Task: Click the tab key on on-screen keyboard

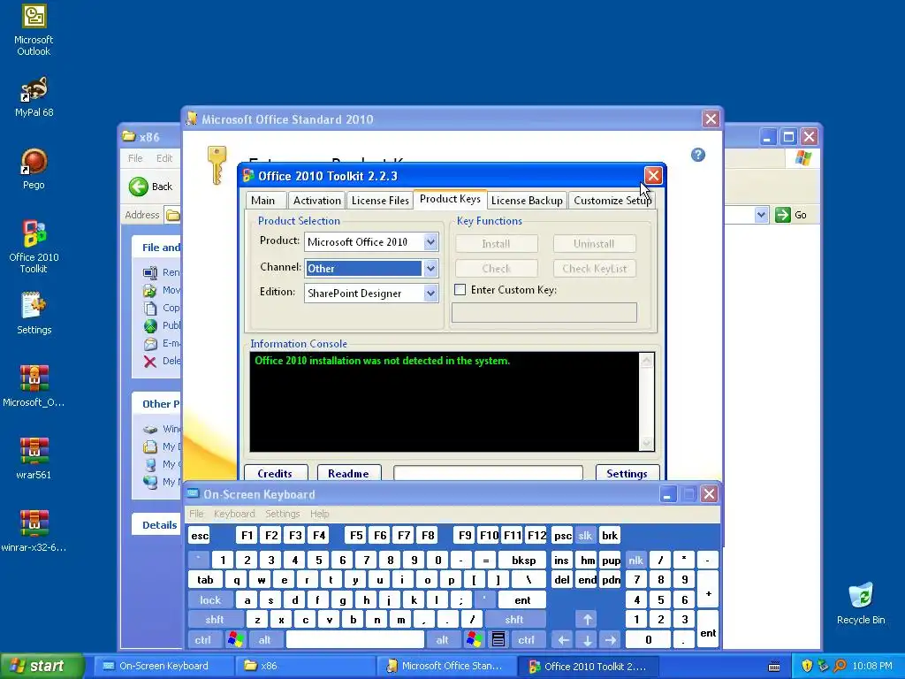Action: (x=205, y=580)
